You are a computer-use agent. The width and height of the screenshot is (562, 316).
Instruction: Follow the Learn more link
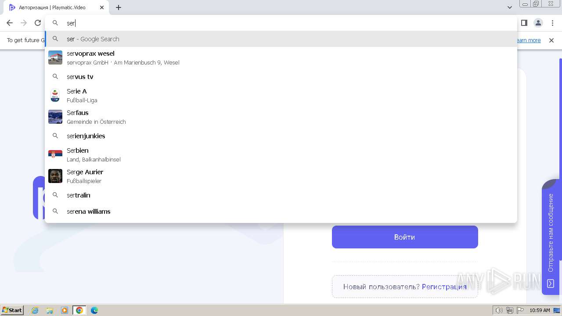click(x=529, y=40)
